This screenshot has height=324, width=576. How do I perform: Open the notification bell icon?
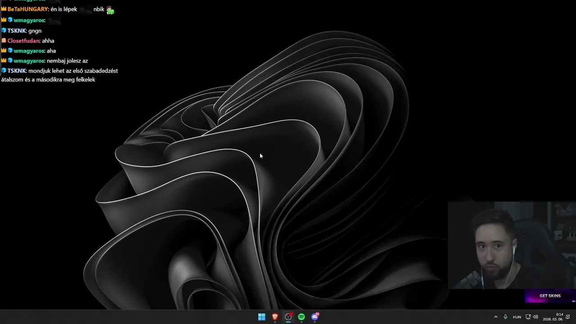tap(568, 317)
